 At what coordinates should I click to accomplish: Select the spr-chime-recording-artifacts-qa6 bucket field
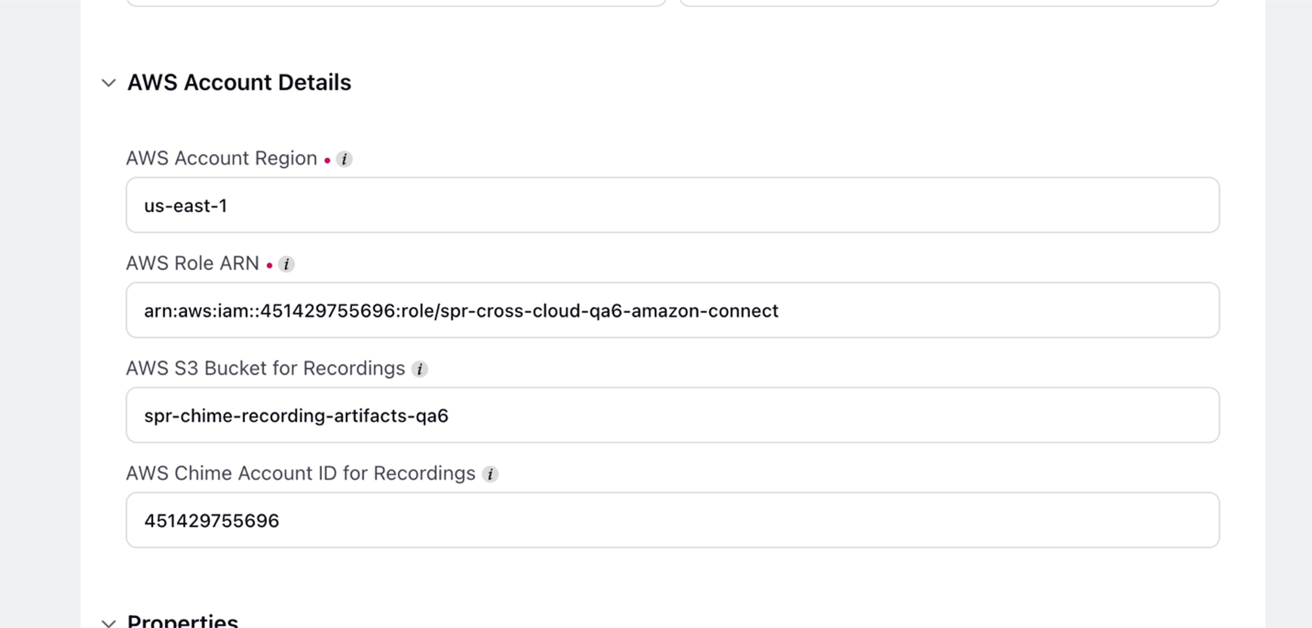click(672, 415)
